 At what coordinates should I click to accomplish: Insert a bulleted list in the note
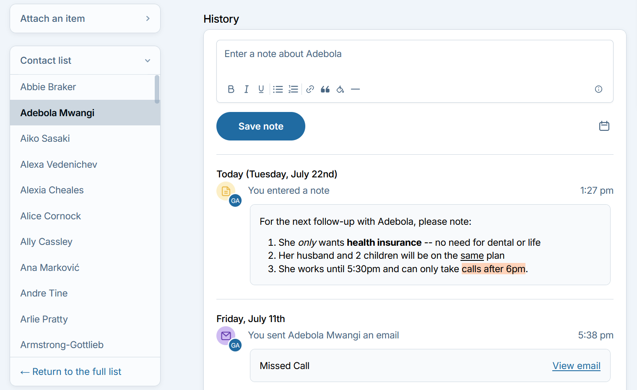(x=278, y=89)
